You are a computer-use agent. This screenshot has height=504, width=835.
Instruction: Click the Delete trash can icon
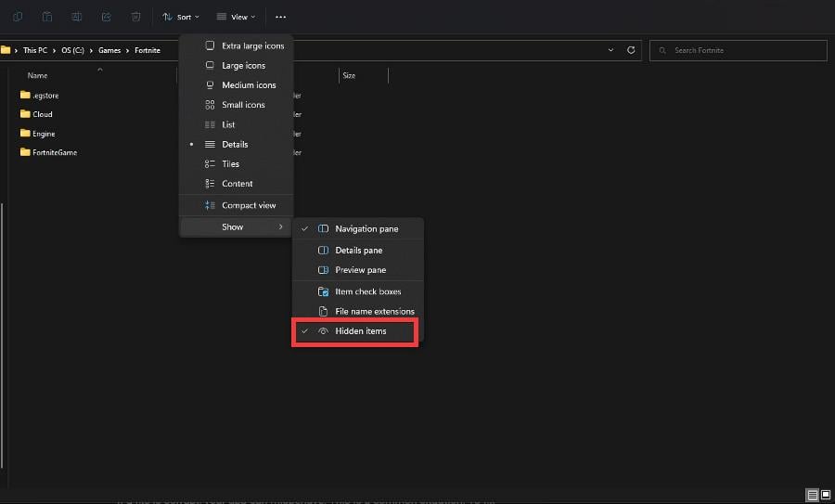click(x=136, y=17)
